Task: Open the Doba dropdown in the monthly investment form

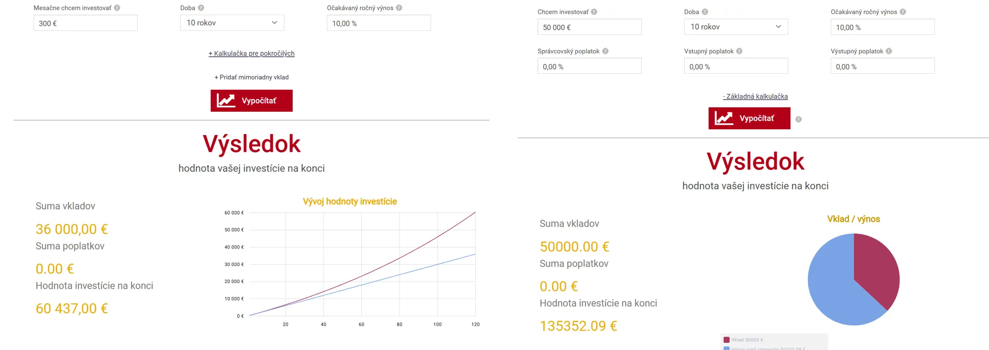Action: (x=232, y=23)
